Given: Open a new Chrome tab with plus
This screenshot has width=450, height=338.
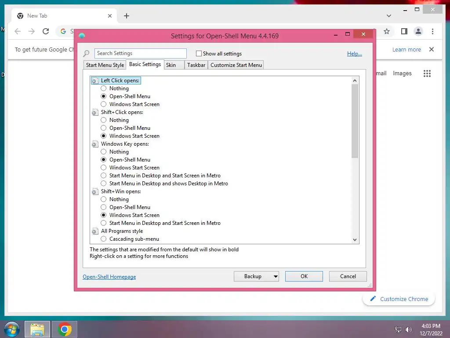Looking at the screenshot, I should tap(127, 16).
